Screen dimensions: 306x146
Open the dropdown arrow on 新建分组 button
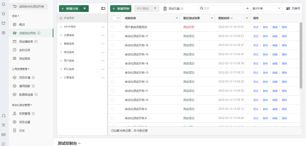pos(85,9)
